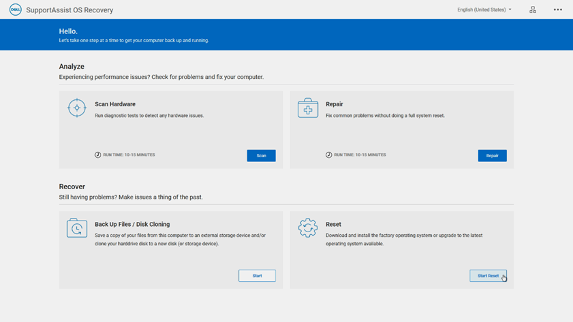Click the Scan Hardware crosshair icon
The height and width of the screenshot is (322, 573).
(77, 108)
